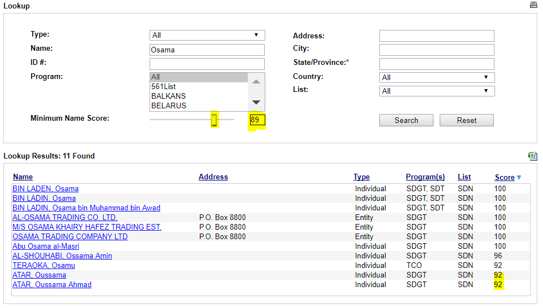Open the Country dropdown

click(x=436, y=77)
